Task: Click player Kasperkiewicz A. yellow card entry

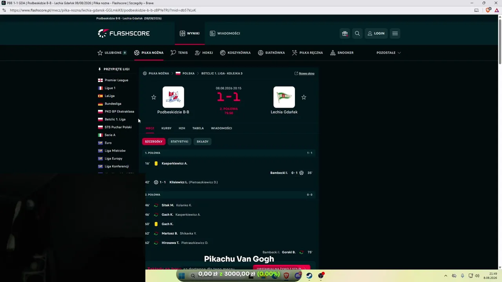Action: (x=175, y=163)
